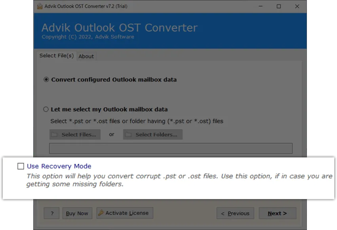Screen dimensions: 337x230
Task: Select Convert configured Outlook mailbox data option
Action: [x=46, y=80]
